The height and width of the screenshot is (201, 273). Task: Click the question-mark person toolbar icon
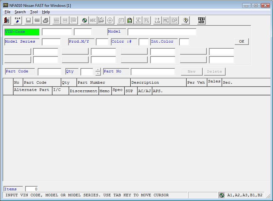[x=157, y=20]
